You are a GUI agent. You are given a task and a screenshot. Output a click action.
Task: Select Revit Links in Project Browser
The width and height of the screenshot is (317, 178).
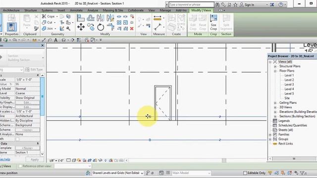[285, 144]
